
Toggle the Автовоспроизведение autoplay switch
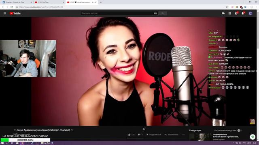(x=240, y=130)
